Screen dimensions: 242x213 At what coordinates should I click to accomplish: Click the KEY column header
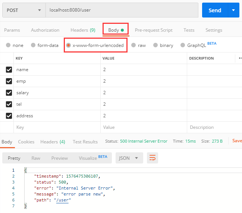[x=19, y=58]
